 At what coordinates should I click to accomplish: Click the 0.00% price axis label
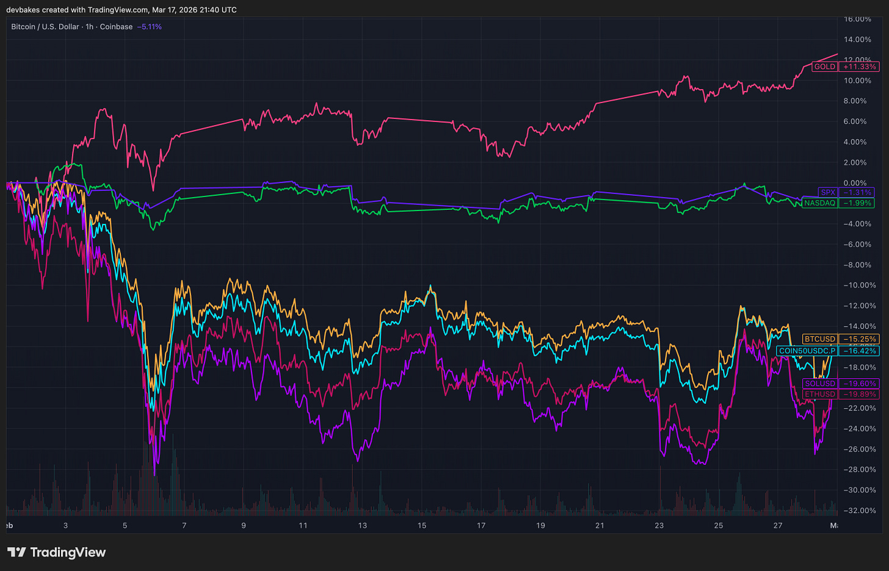[855, 183]
